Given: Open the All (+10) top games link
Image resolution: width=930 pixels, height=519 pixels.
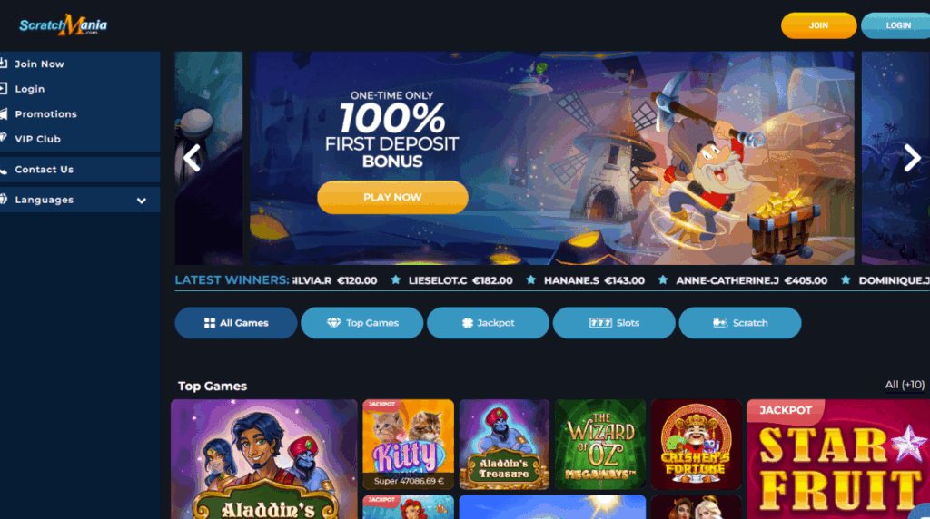Looking at the screenshot, I should 905,385.
